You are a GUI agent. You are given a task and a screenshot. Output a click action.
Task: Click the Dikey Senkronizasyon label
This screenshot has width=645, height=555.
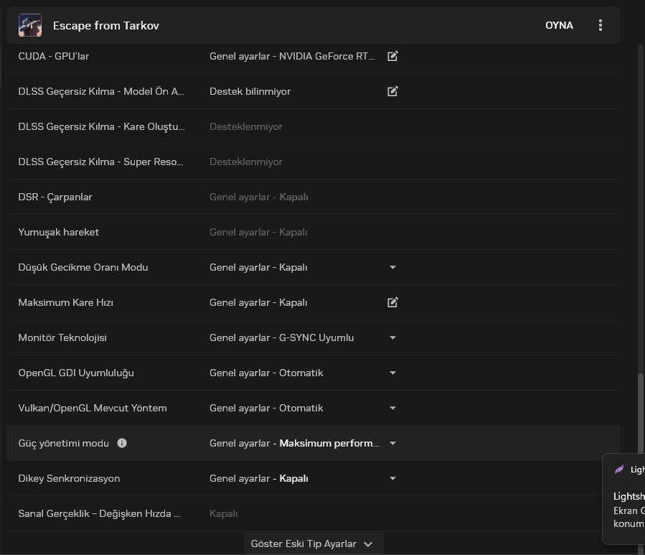69,478
